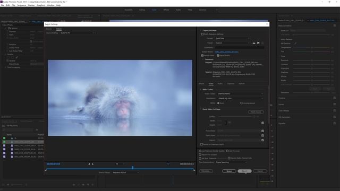Open the Resolution dropdown

[241, 98]
